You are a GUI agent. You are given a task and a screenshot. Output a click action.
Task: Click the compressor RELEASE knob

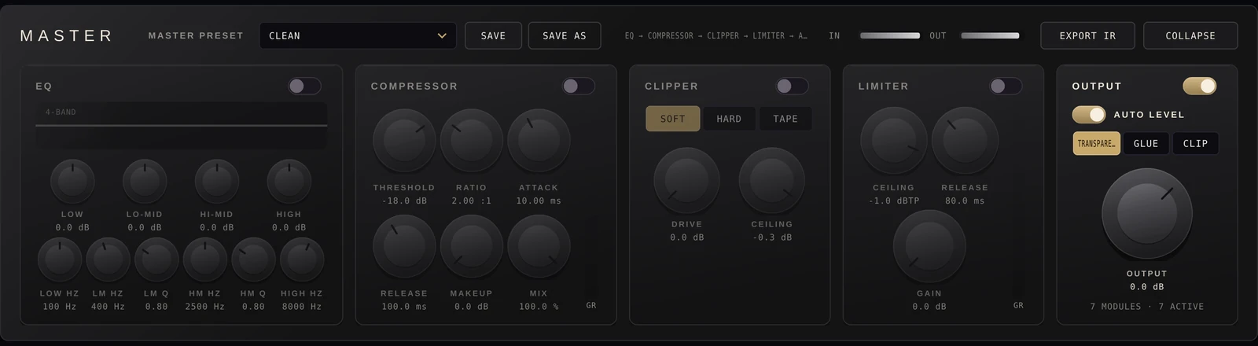coord(404,246)
